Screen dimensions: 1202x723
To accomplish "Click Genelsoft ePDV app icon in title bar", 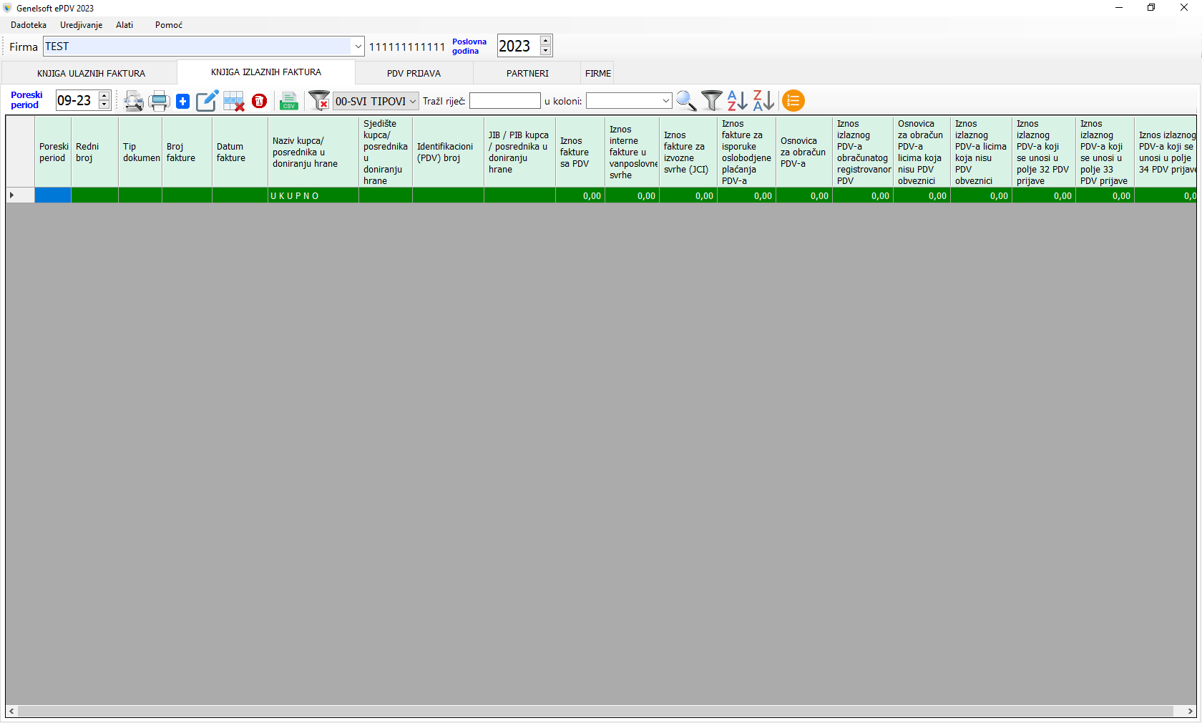I will coord(8,8).
